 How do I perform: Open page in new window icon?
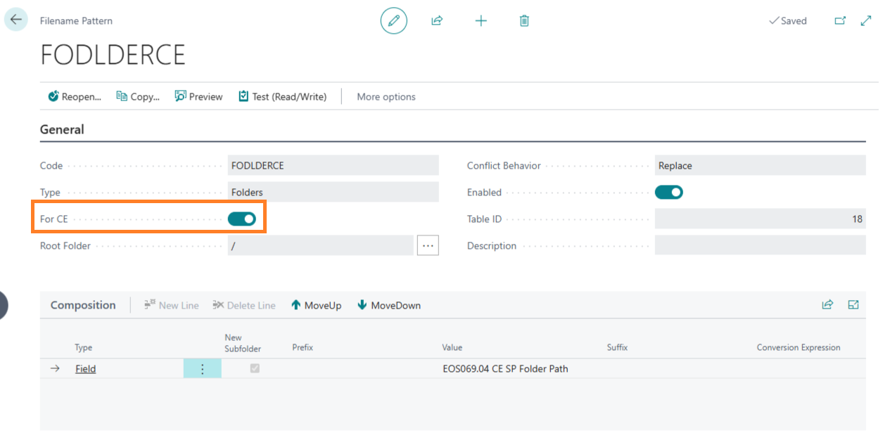(840, 20)
